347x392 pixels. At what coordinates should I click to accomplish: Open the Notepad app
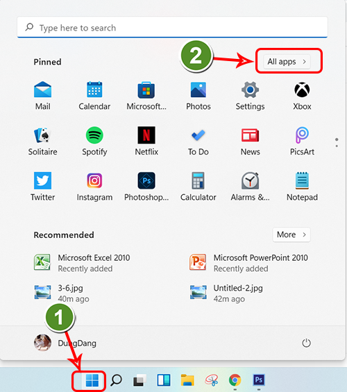pyautogui.click(x=302, y=186)
